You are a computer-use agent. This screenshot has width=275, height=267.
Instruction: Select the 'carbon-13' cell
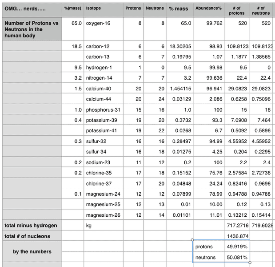point(104,57)
